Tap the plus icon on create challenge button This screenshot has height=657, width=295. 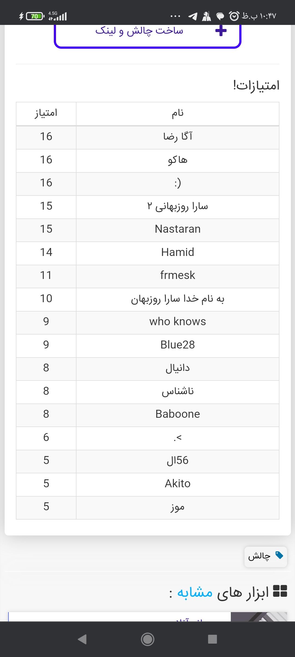[x=221, y=31]
